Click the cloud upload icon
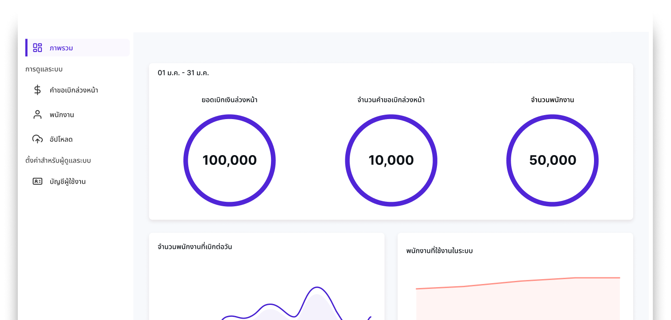 pos(37,139)
